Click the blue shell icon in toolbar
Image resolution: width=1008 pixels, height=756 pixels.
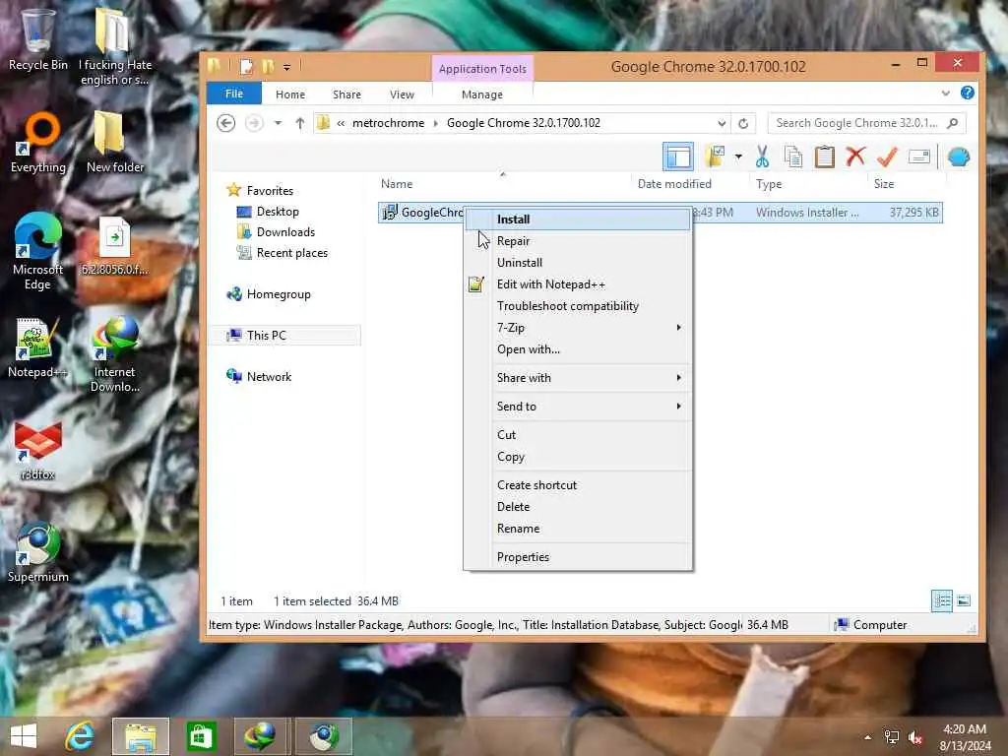(959, 157)
